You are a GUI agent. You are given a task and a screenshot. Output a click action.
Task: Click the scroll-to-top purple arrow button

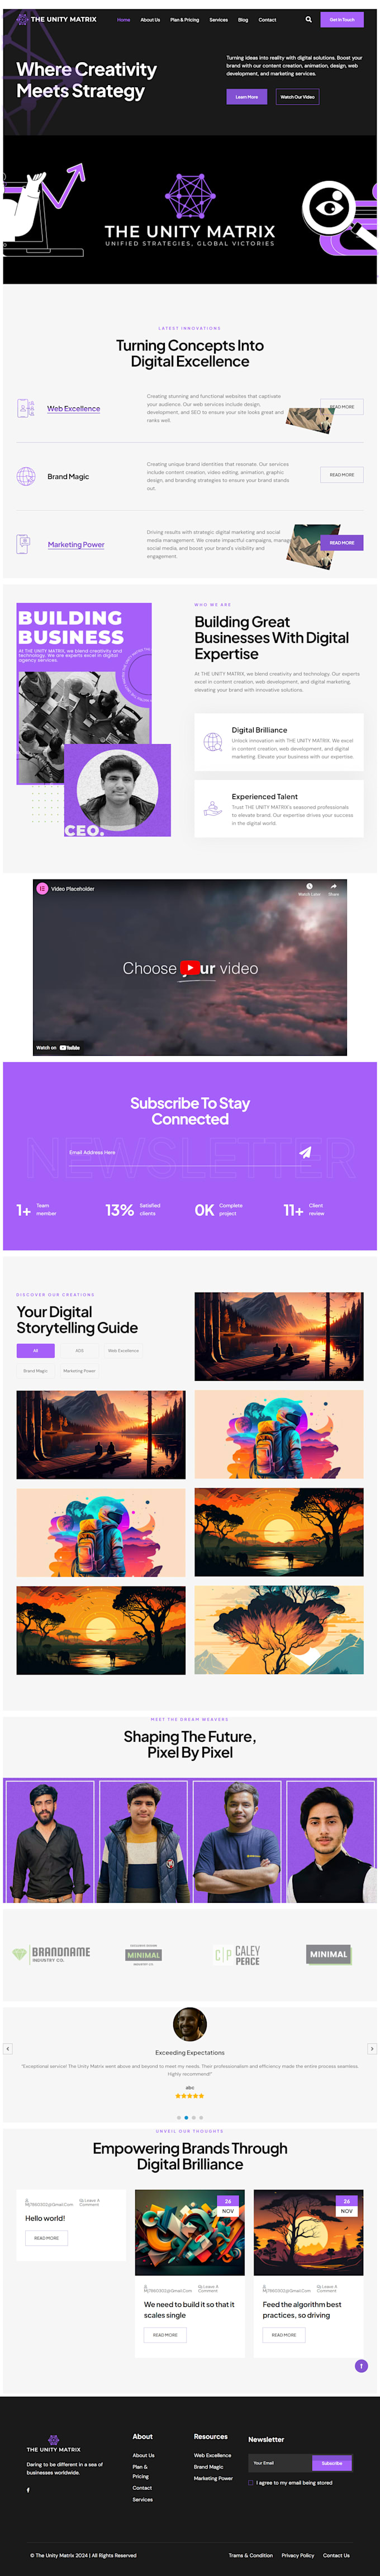tap(361, 2365)
